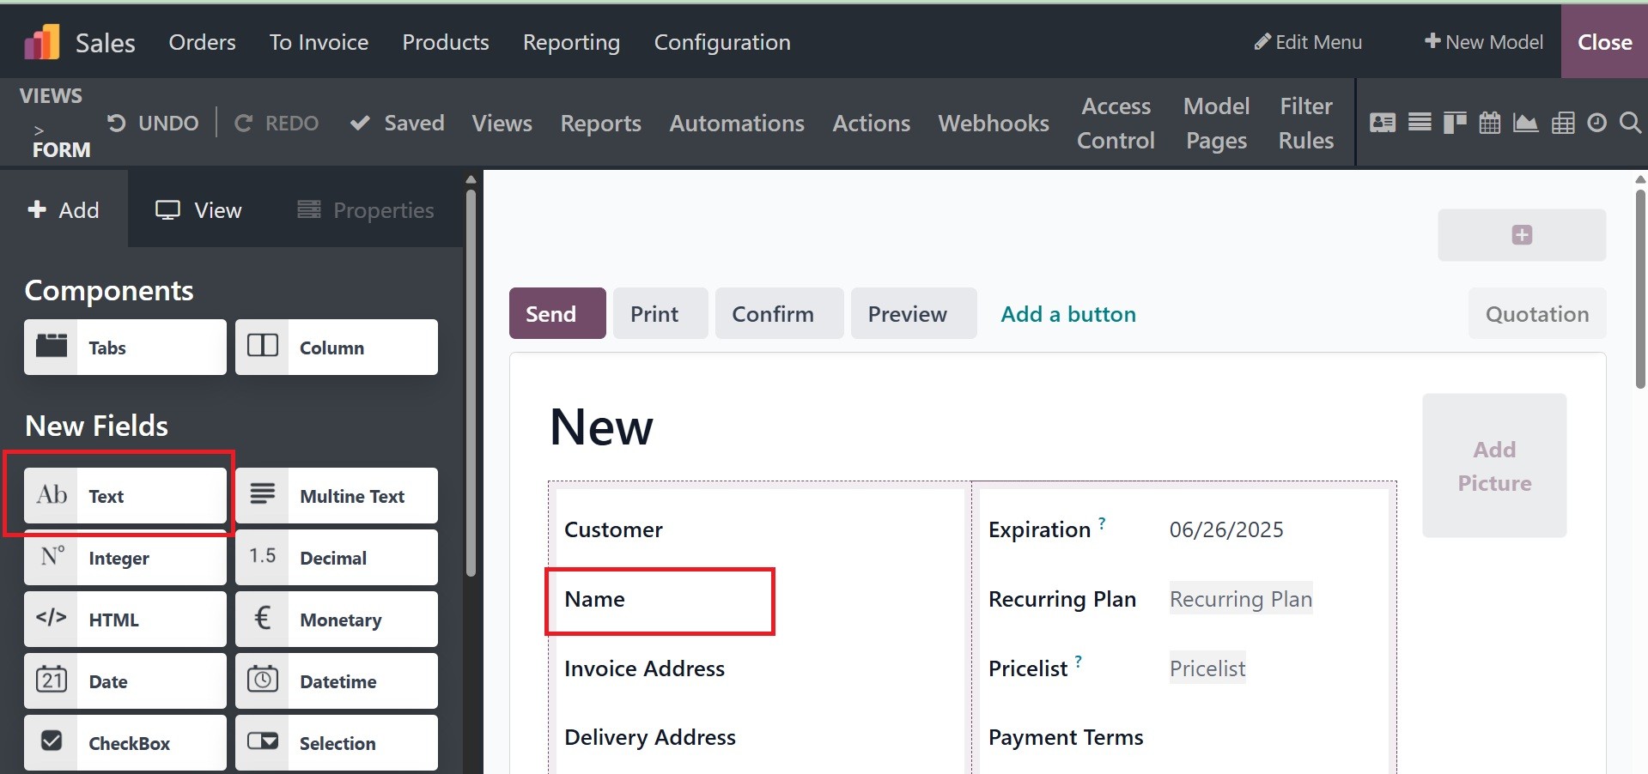Click the Add a button link
1648x774 pixels.
pos(1068,314)
